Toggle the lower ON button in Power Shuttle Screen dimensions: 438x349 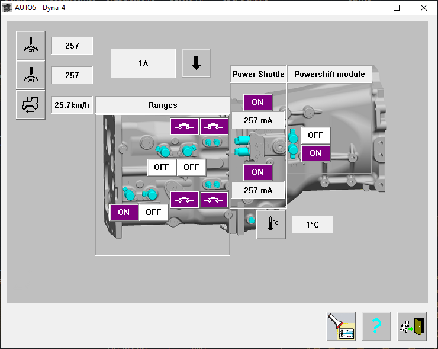click(x=257, y=172)
